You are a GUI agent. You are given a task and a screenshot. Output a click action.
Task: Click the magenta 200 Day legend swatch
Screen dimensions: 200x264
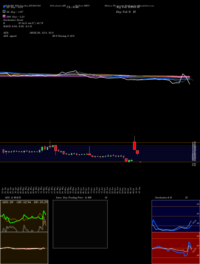[4, 16]
